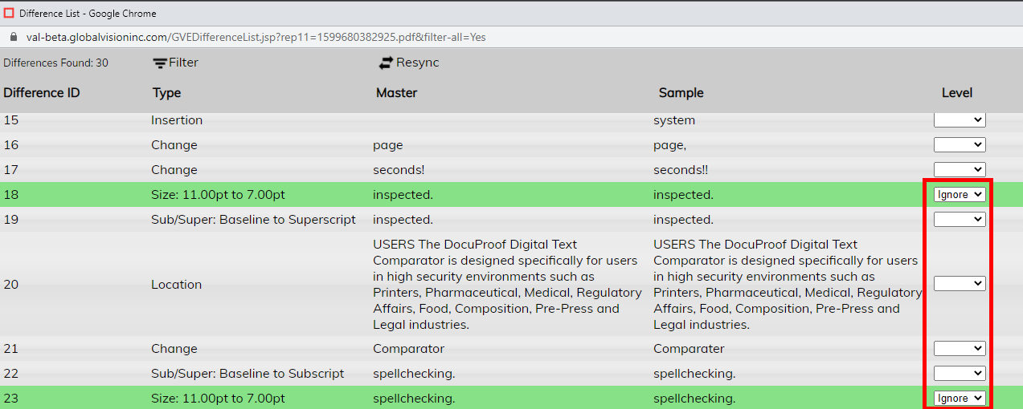The height and width of the screenshot is (409, 1023).
Task: Click the Type column header
Action: (x=166, y=93)
